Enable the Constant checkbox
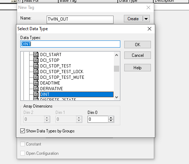The image size is (189, 164). pos(23,144)
